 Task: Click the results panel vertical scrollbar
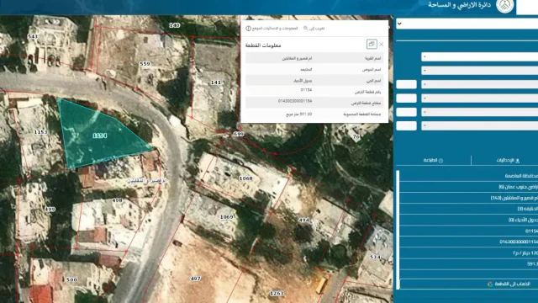point(398,230)
